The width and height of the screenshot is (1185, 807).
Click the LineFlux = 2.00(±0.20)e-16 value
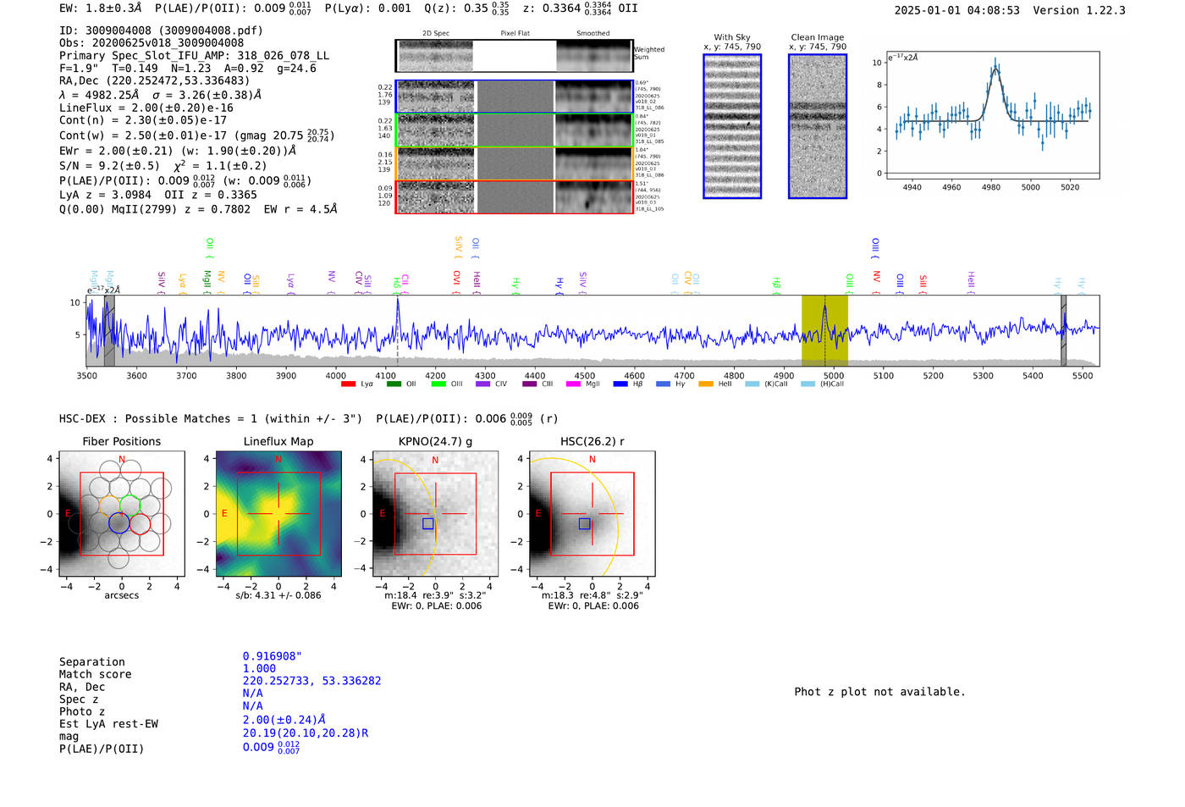click(x=146, y=108)
